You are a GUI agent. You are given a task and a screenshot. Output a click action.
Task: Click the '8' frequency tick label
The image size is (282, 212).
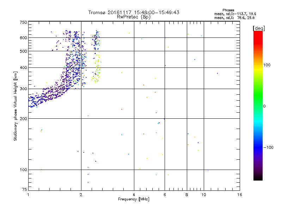(187, 195)
